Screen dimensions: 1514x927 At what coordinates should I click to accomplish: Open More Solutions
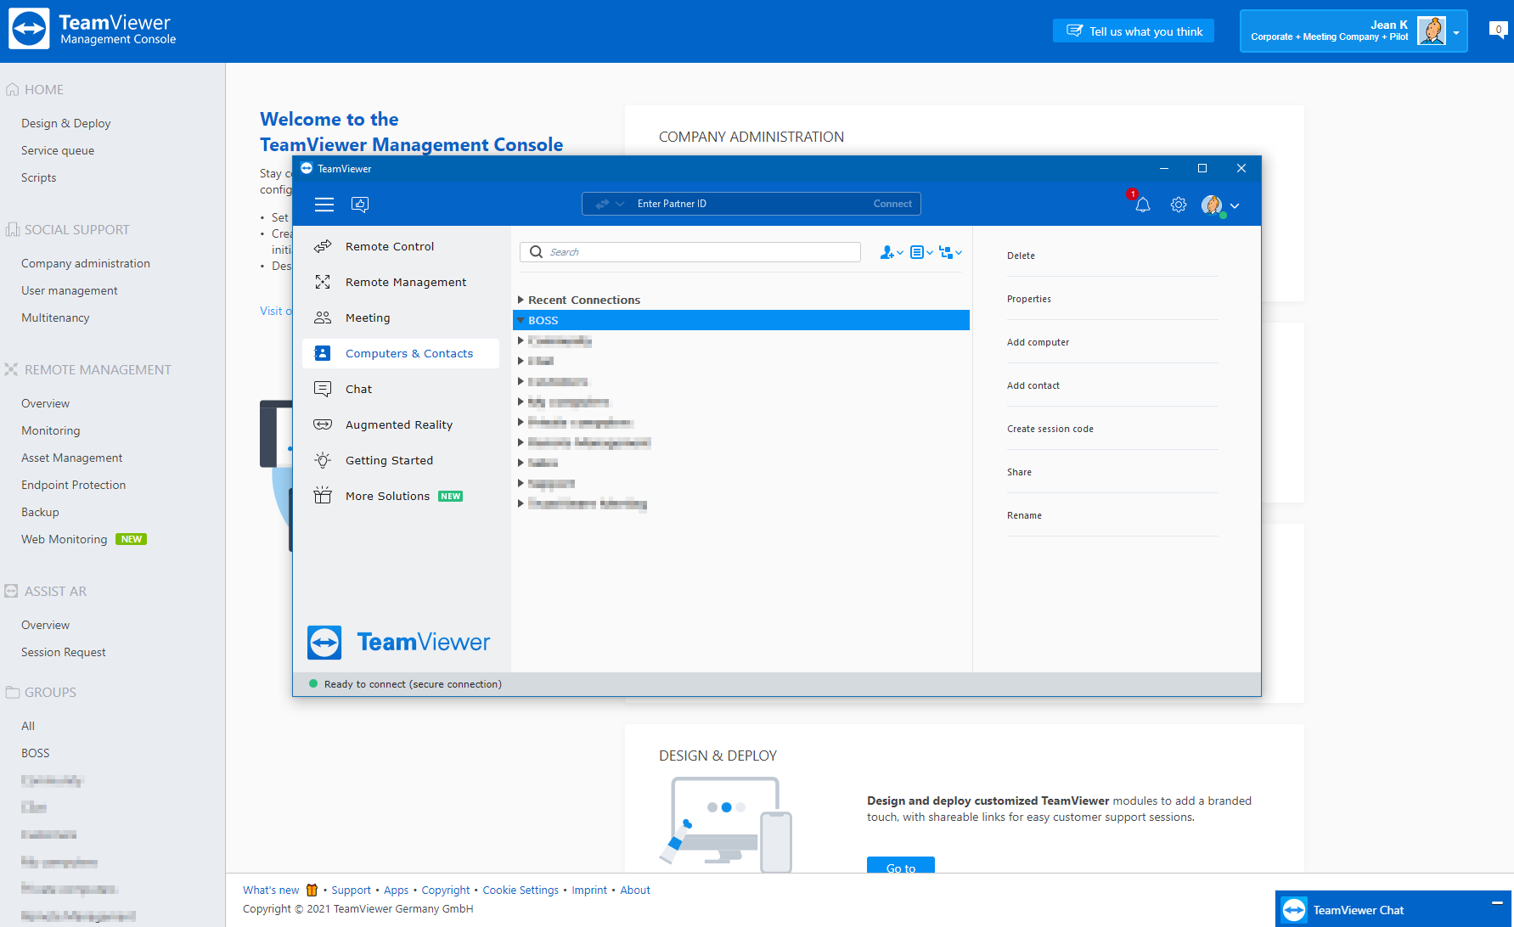[x=387, y=496]
